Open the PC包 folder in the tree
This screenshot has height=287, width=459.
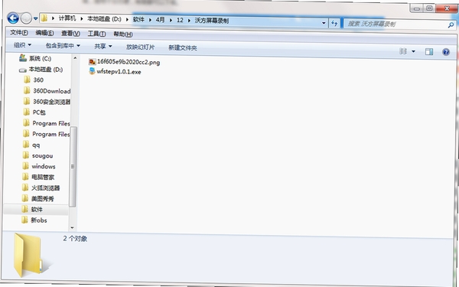click(39, 113)
